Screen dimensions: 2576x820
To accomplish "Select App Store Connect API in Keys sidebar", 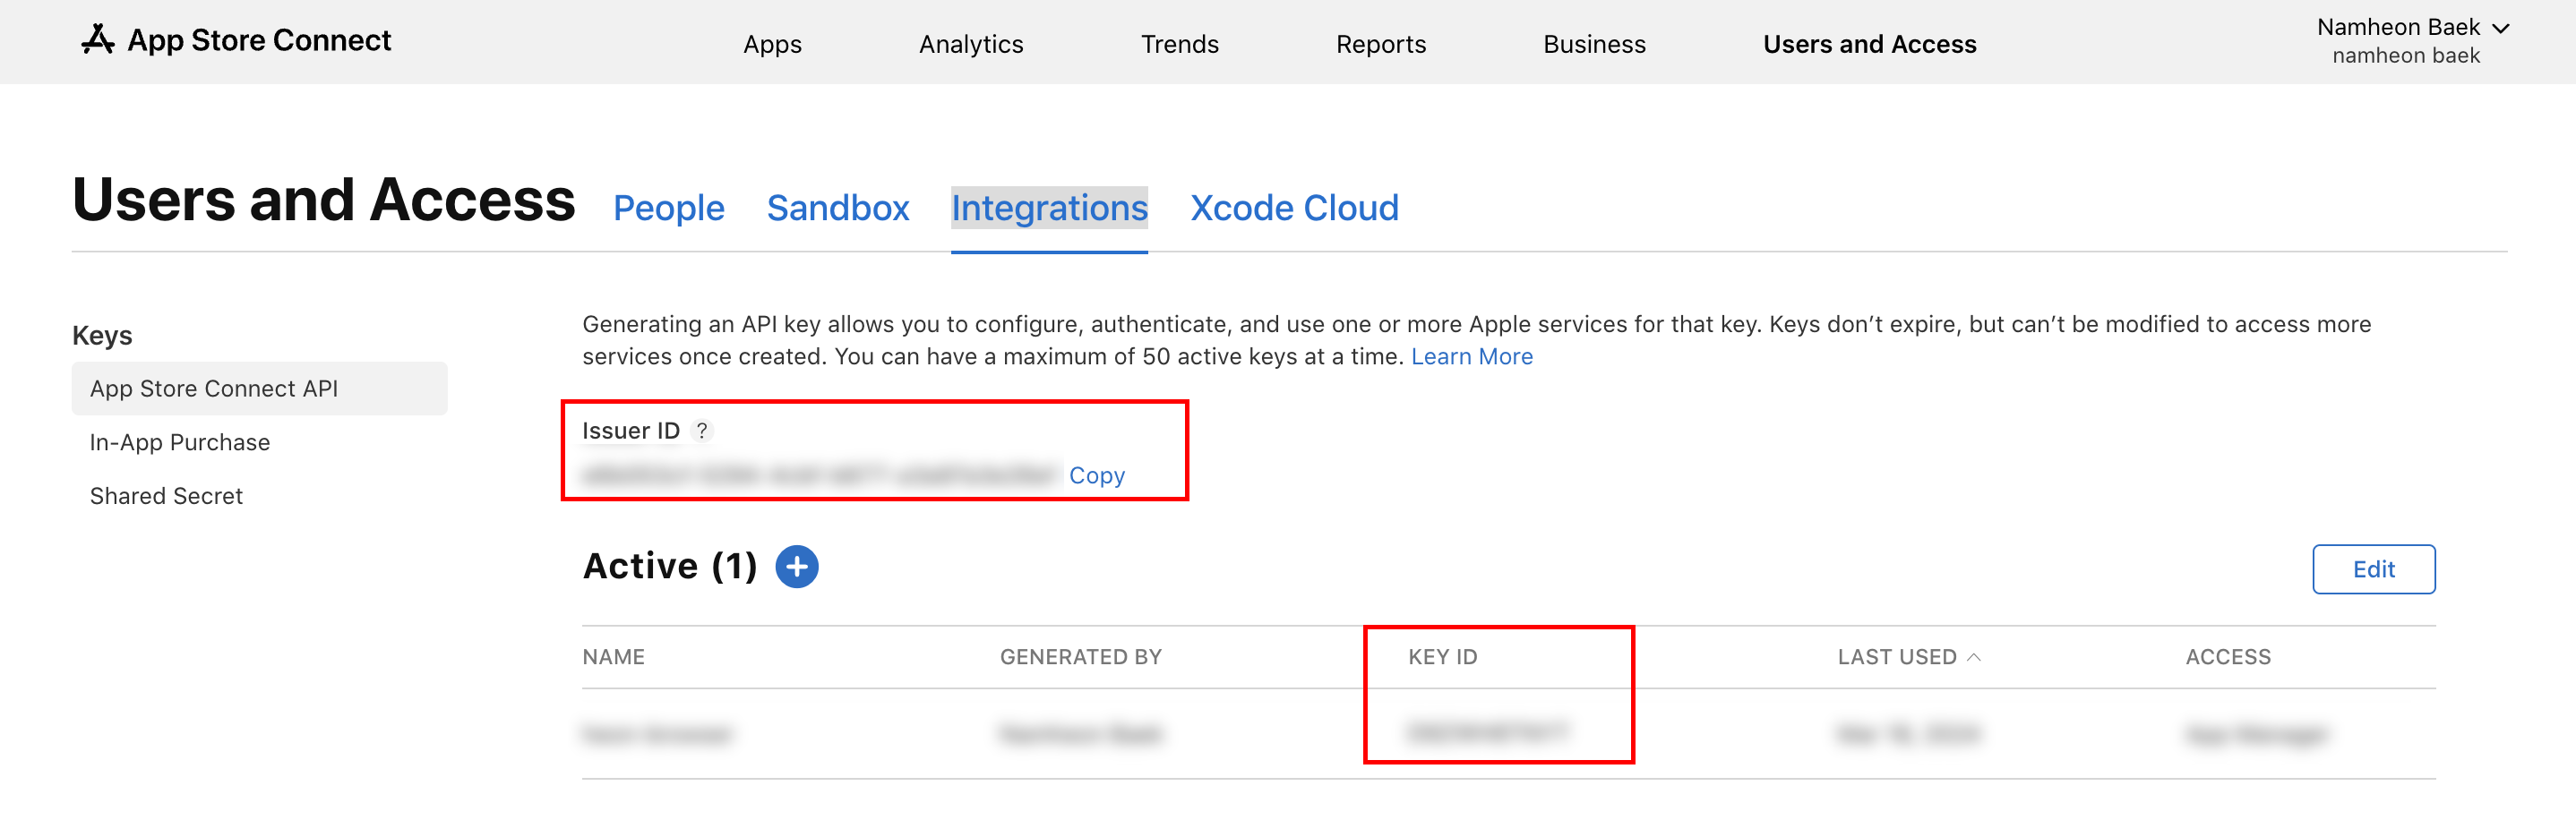I will tap(259, 389).
